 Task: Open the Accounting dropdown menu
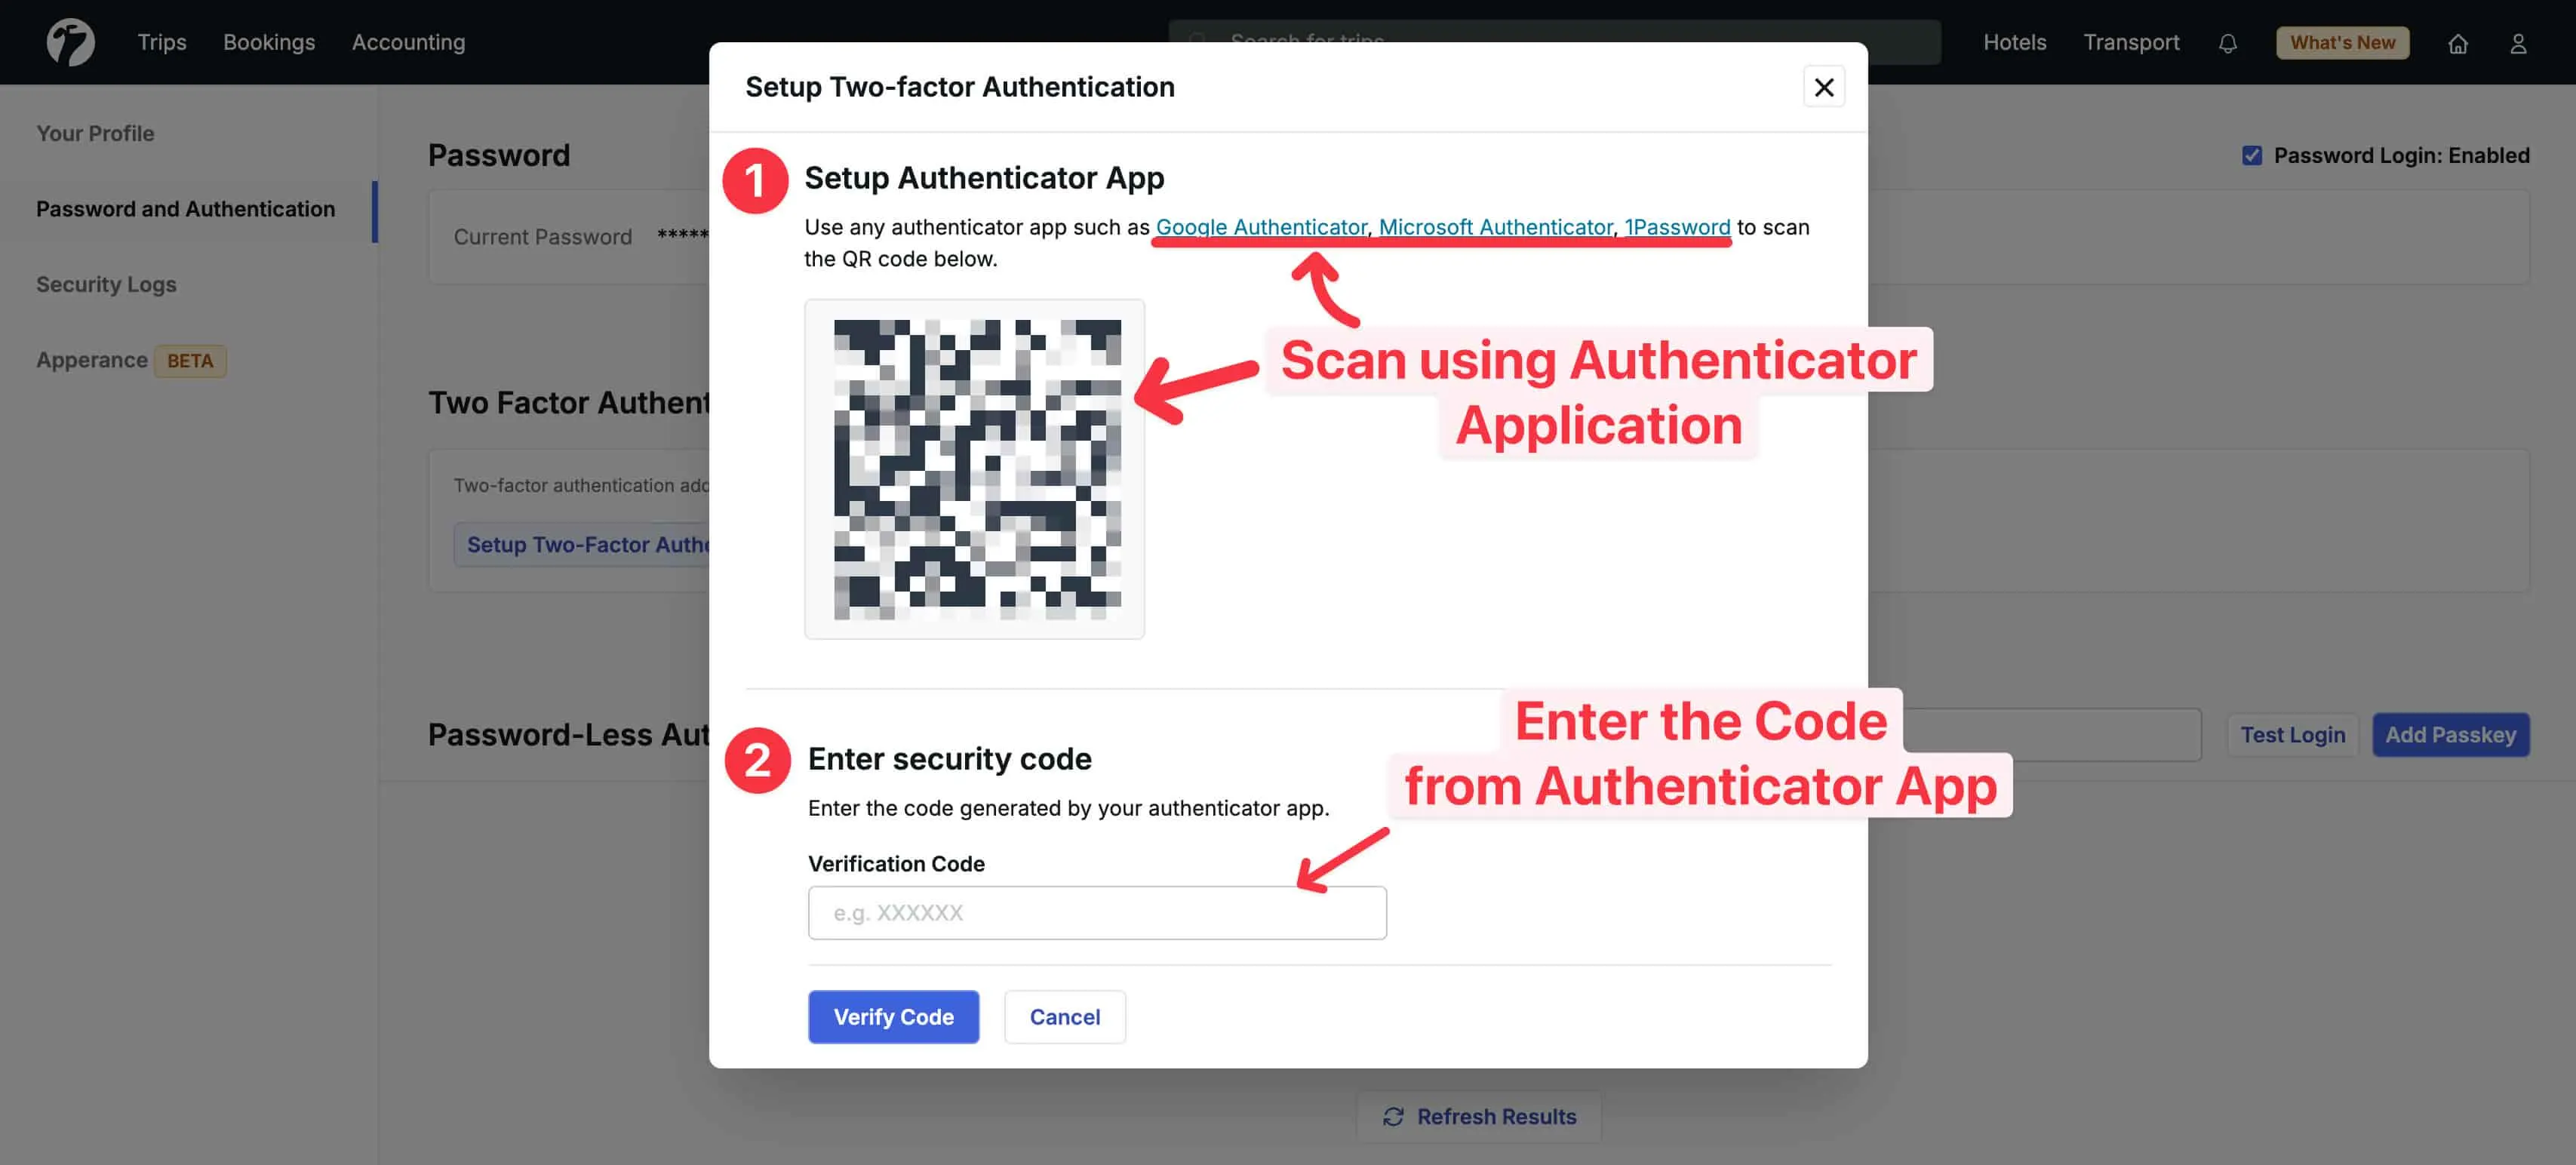click(409, 41)
